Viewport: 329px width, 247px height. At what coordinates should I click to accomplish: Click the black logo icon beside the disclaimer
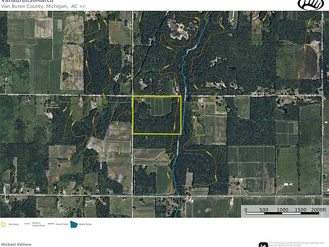(x=263, y=245)
